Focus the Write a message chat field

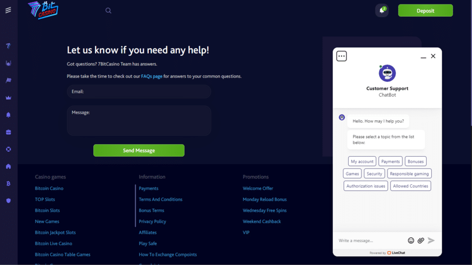pos(371,241)
